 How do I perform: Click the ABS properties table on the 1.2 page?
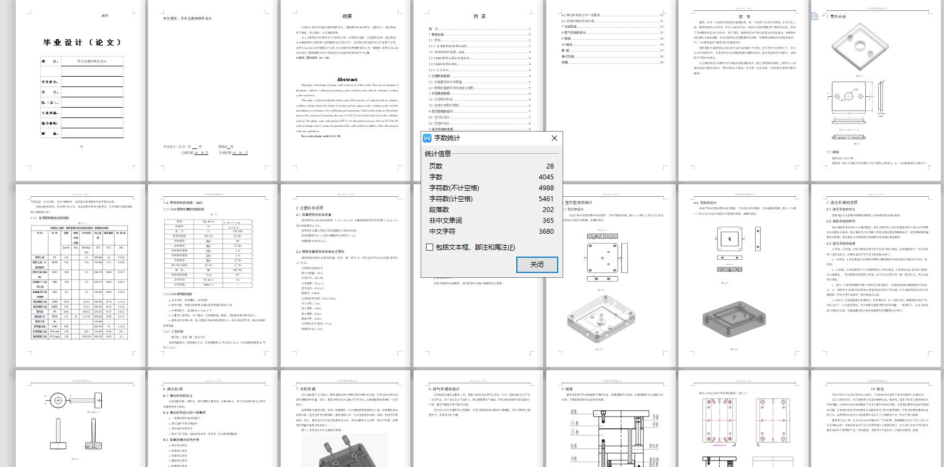click(209, 253)
